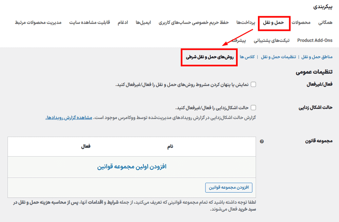
Task: Select روش‌های حمل و نقل شرطی section
Action: coord(210,57)
